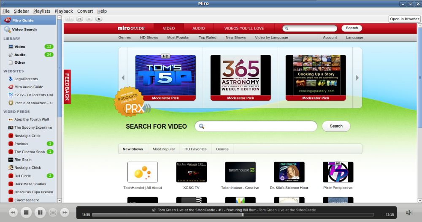Open HD Shows link
This screenshot has height=222, width=422.
(149, 38)
